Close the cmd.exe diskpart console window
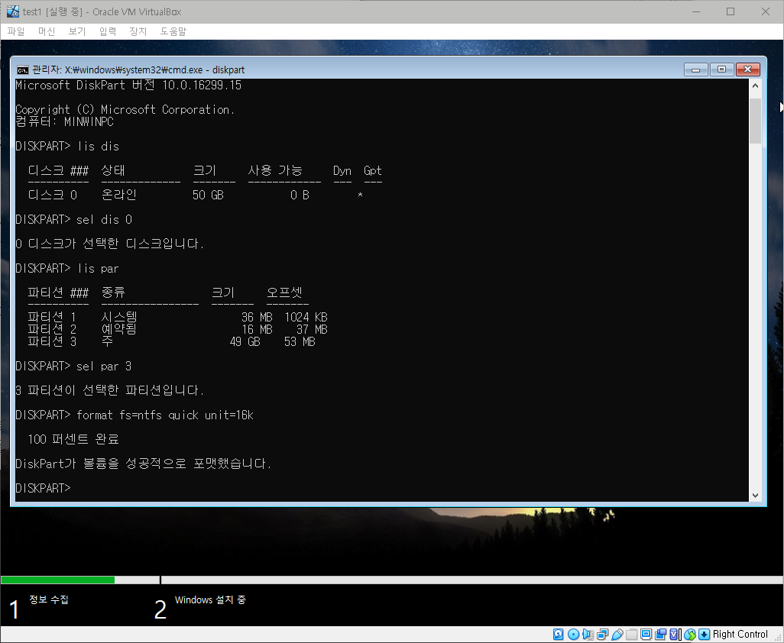Screen dimensions: 784x643 pyautogui.click(x=747, y=69)
